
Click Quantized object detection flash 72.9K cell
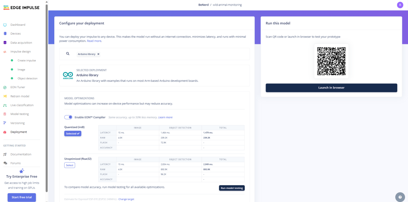[180, 142]
